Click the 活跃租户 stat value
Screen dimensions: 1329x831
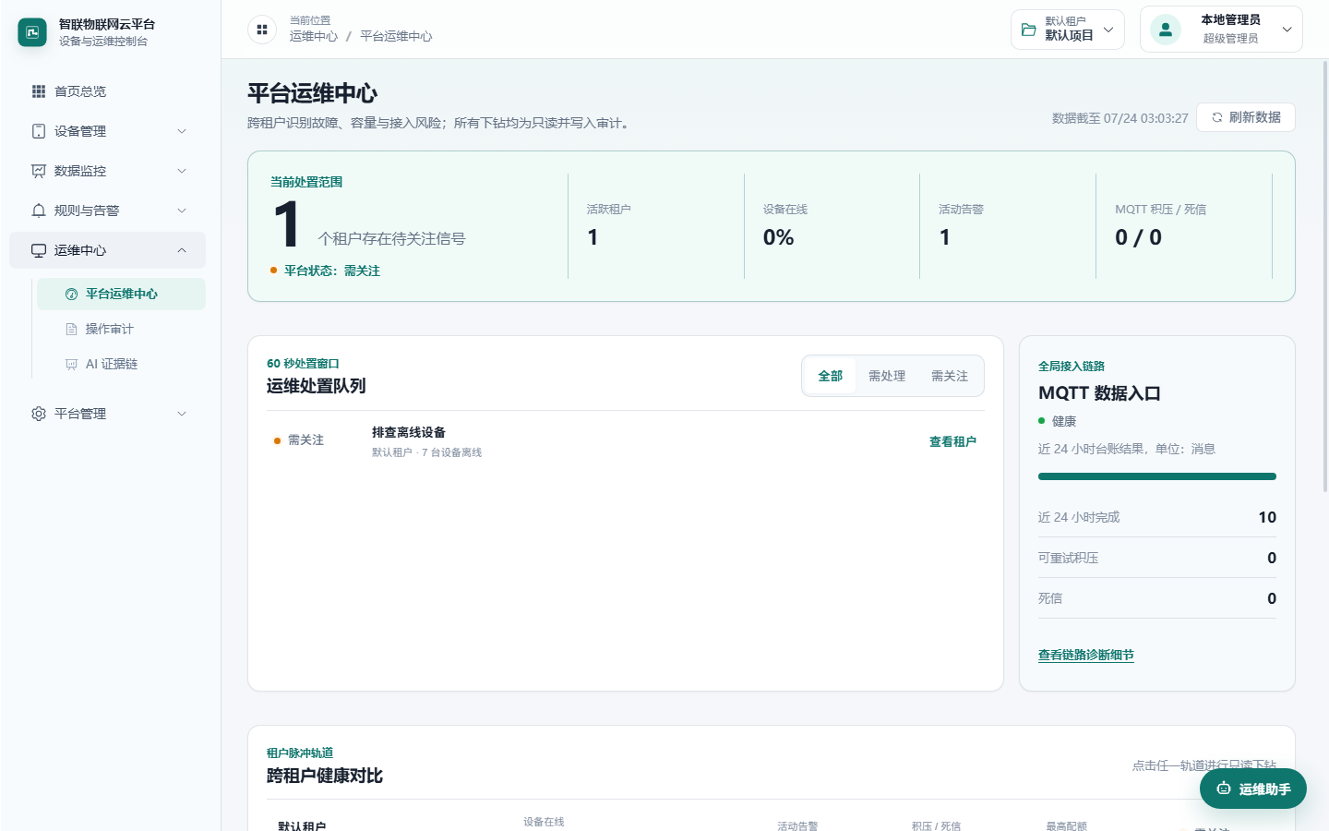point(593,237)
